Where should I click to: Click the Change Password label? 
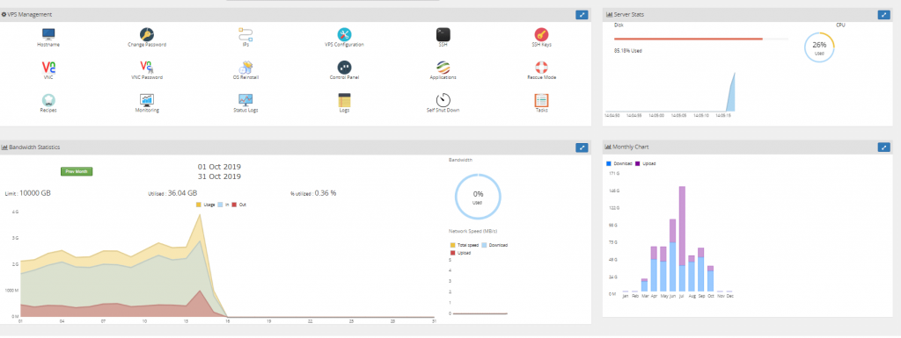click(147, 45)
